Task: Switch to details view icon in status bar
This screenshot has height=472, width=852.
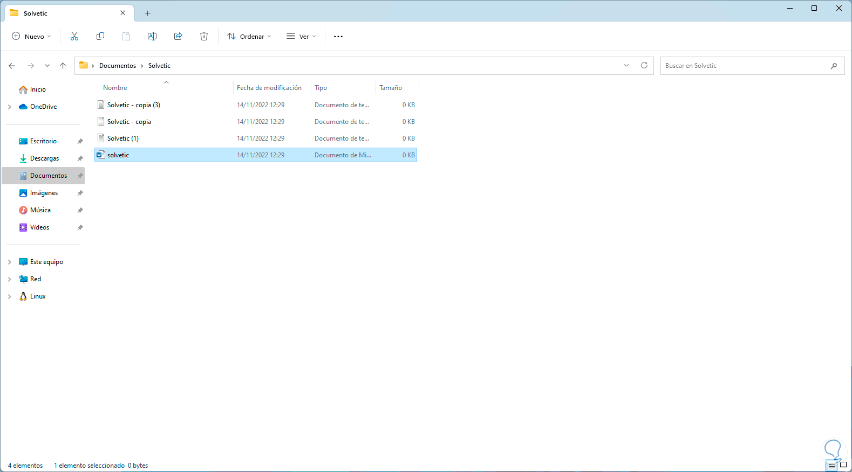Action: (x=832, y=466)
